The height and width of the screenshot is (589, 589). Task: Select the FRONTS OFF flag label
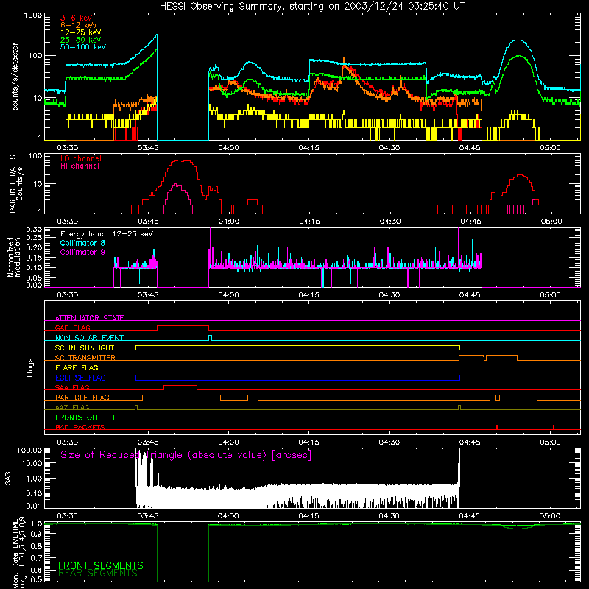click(77, 417)
